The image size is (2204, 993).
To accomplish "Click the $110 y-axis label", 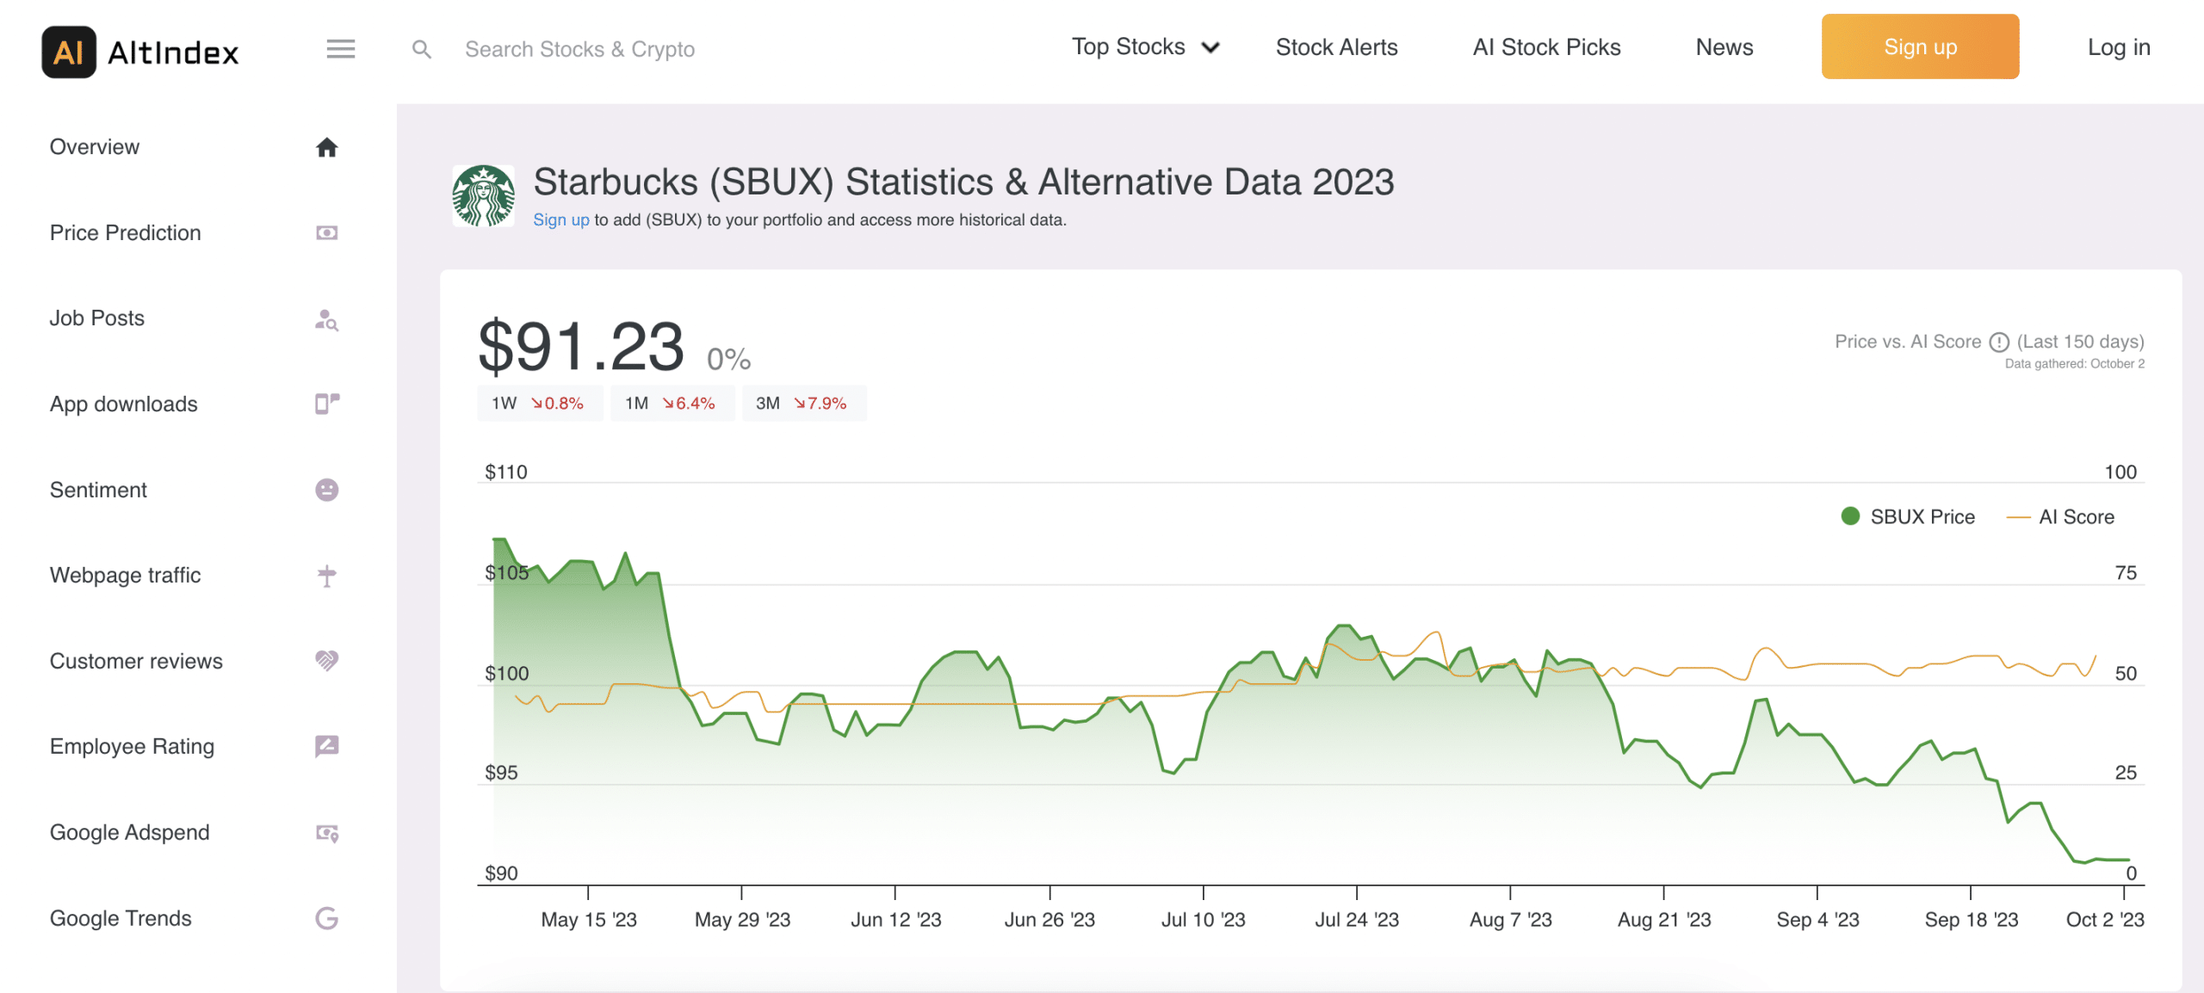I will (506, 472).
